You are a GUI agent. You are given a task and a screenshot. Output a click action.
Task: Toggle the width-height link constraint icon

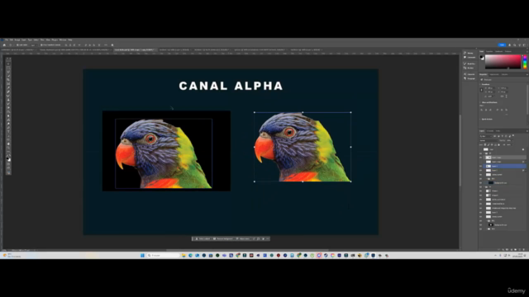tap(481, 90)
